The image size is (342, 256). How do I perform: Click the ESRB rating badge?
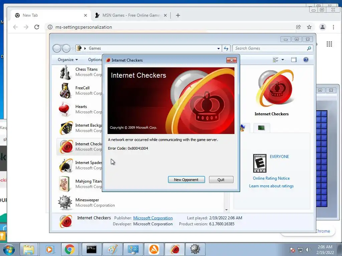pyautogui.click(x=260, y=163)
